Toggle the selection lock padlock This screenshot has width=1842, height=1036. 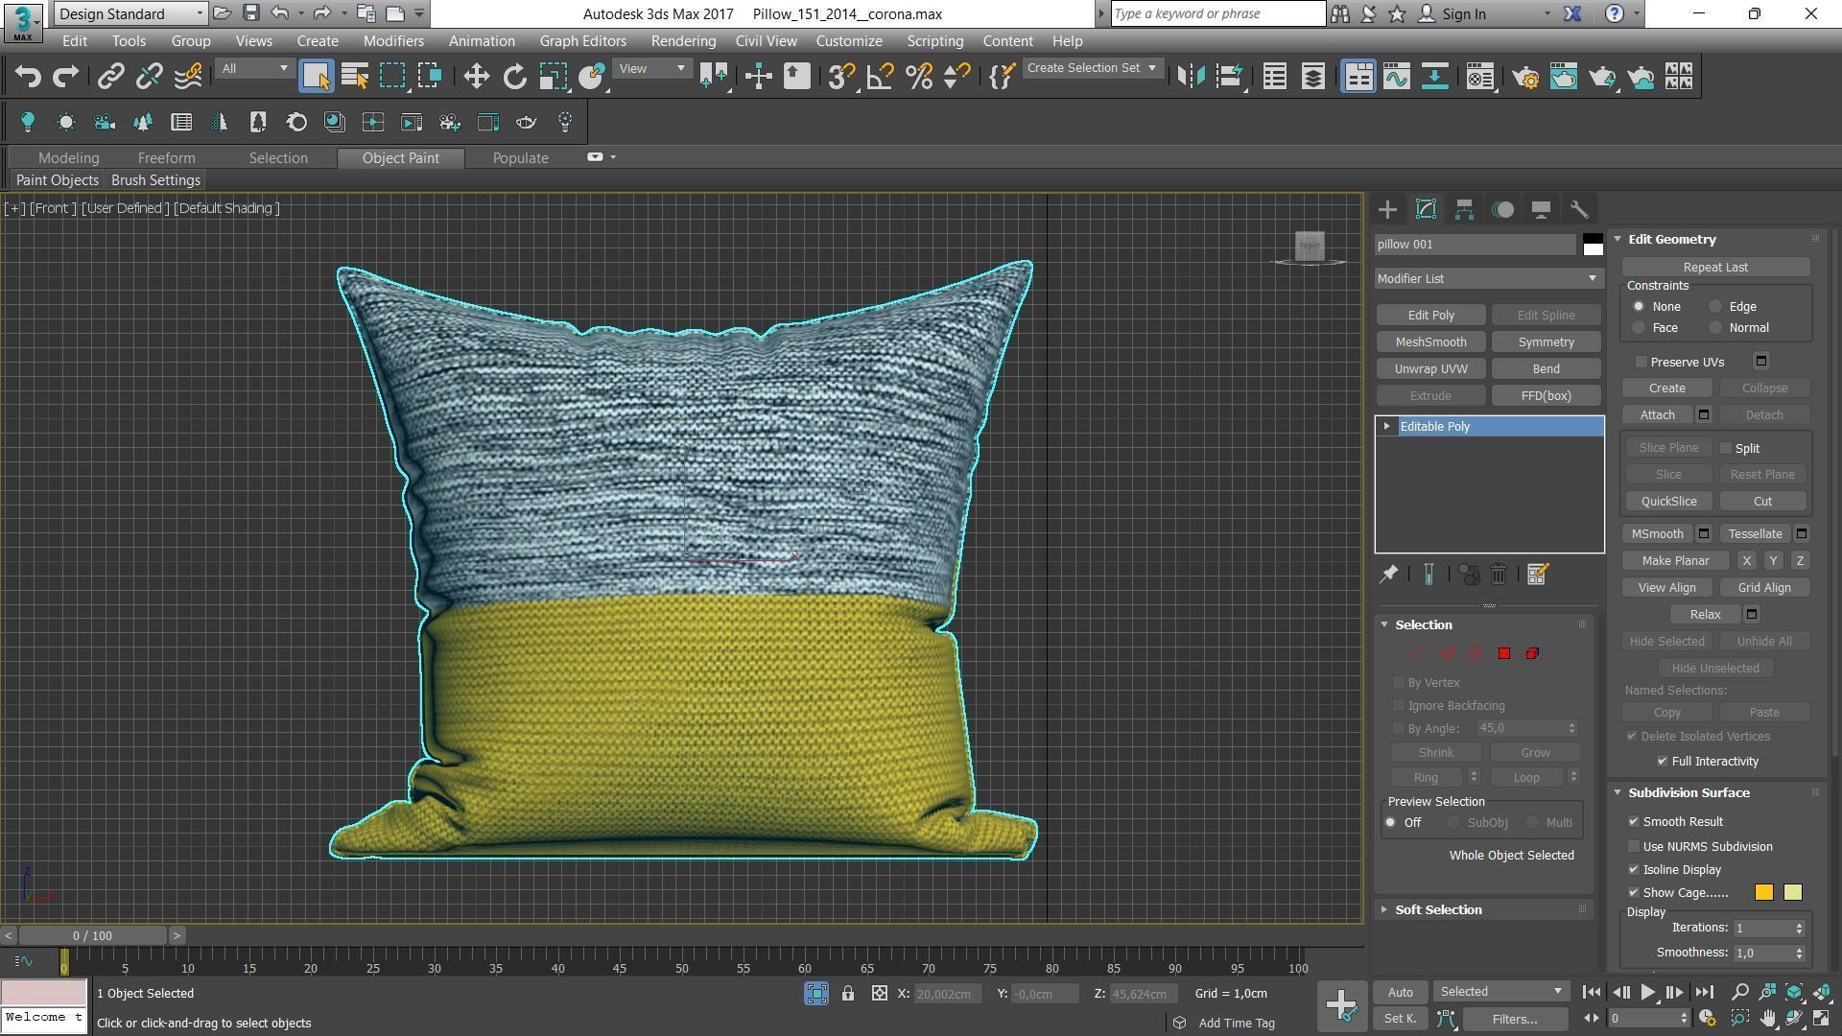tap(848, 994)
